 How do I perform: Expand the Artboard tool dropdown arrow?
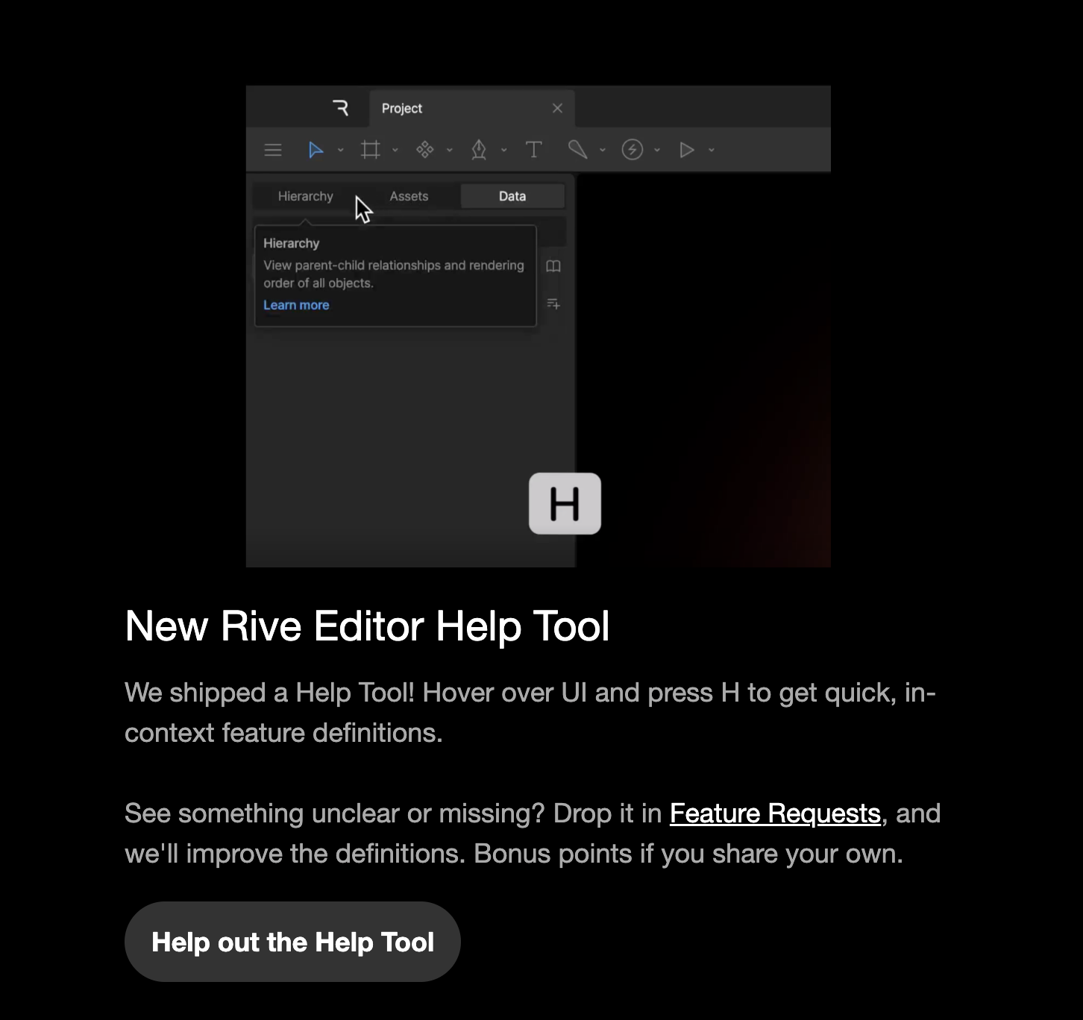[395, 150]
